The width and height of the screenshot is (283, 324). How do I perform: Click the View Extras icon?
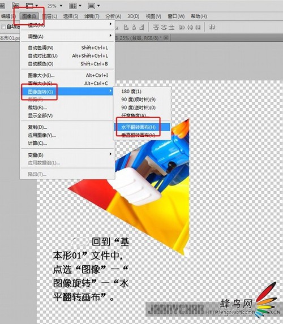coord(29,6)
